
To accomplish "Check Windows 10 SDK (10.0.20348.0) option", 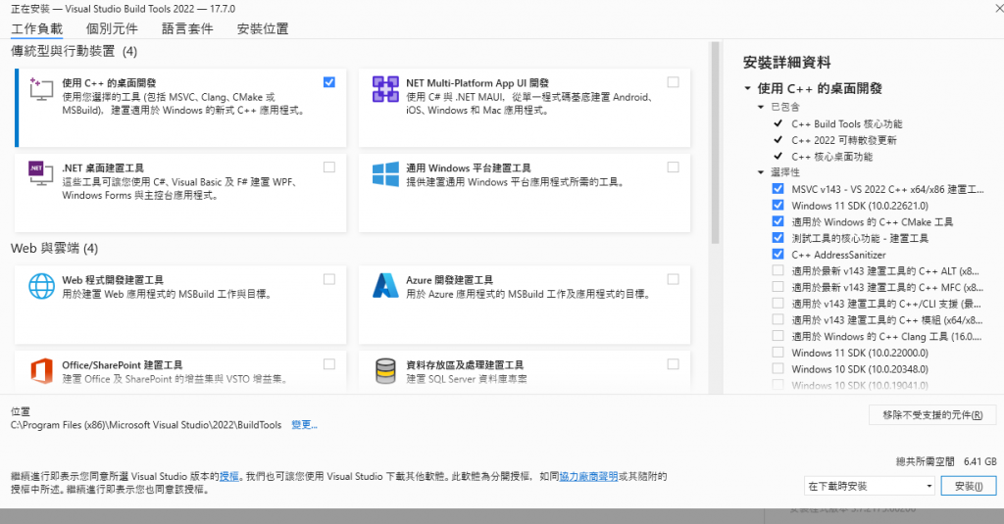I will (778, 368).
